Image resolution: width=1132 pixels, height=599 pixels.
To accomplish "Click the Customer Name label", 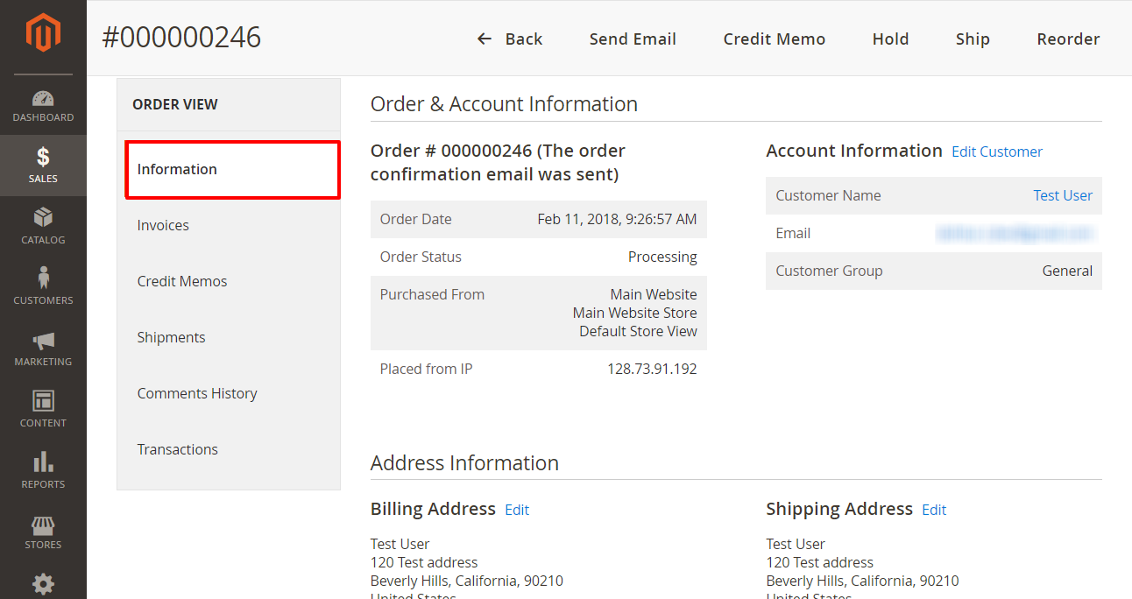I will pos(828,196).
